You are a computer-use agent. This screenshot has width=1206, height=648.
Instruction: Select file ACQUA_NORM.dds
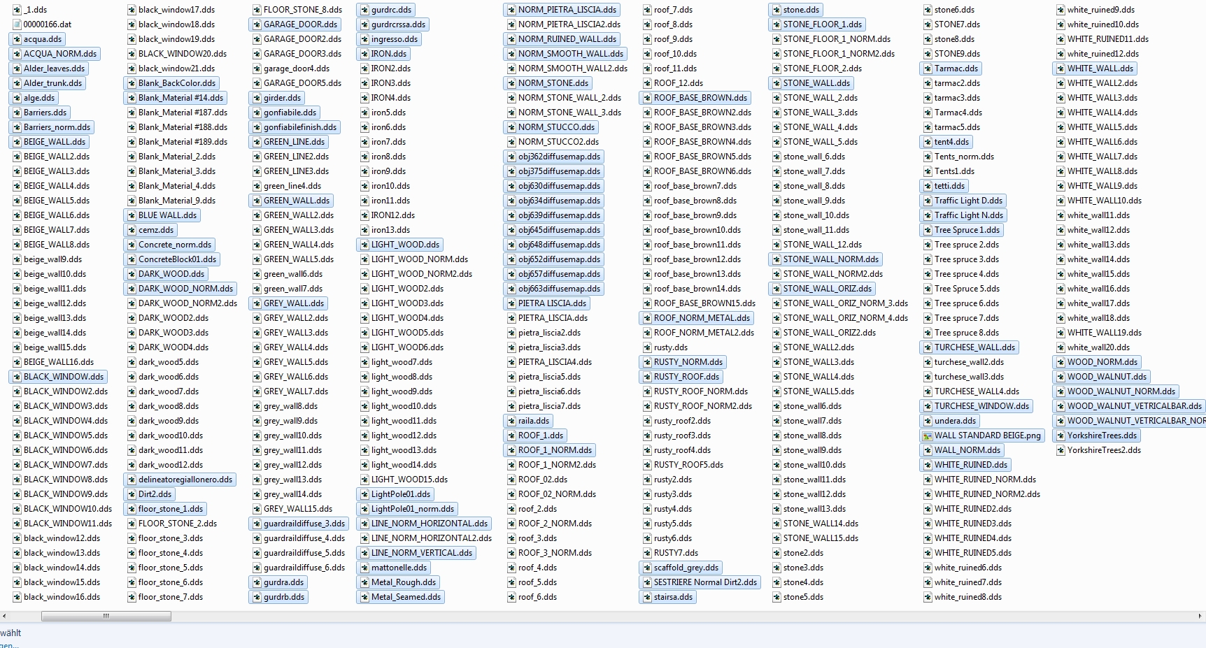coord(54,54)
